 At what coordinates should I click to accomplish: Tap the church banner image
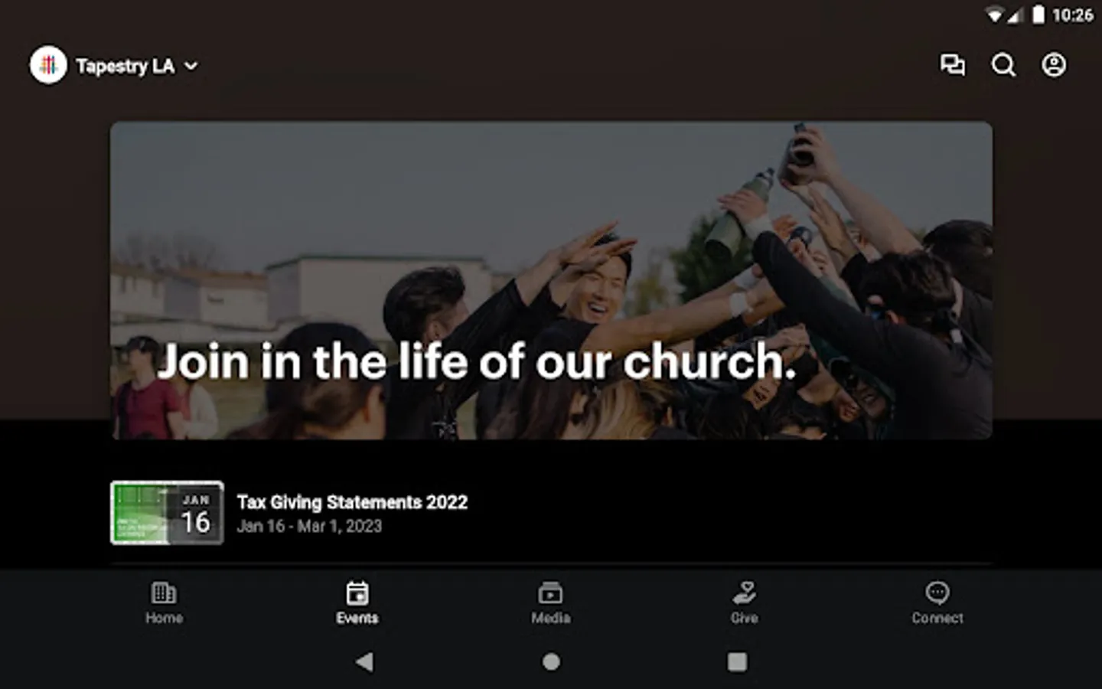point(551,280)
